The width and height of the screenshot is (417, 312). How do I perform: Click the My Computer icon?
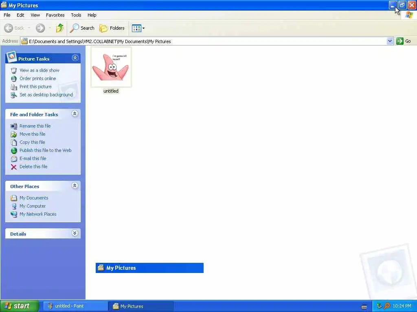(14, 206)
